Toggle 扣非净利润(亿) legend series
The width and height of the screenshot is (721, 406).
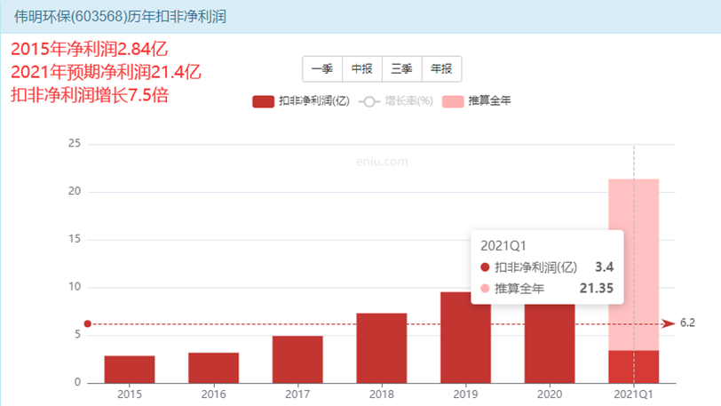(x=301, y=100)
